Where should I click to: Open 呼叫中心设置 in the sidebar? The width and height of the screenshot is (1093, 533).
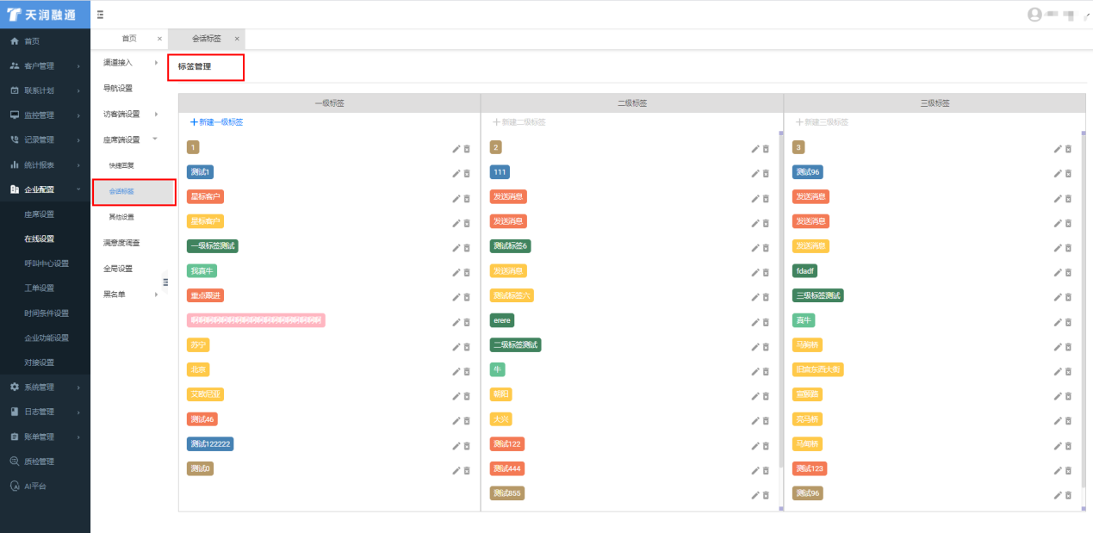47,263
